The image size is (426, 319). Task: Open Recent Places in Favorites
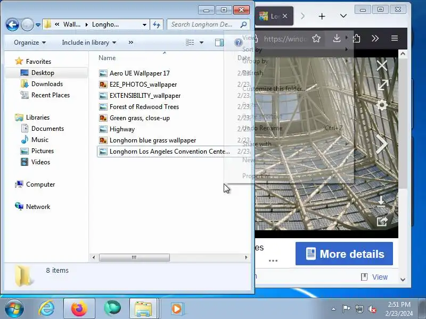[51, 95]
